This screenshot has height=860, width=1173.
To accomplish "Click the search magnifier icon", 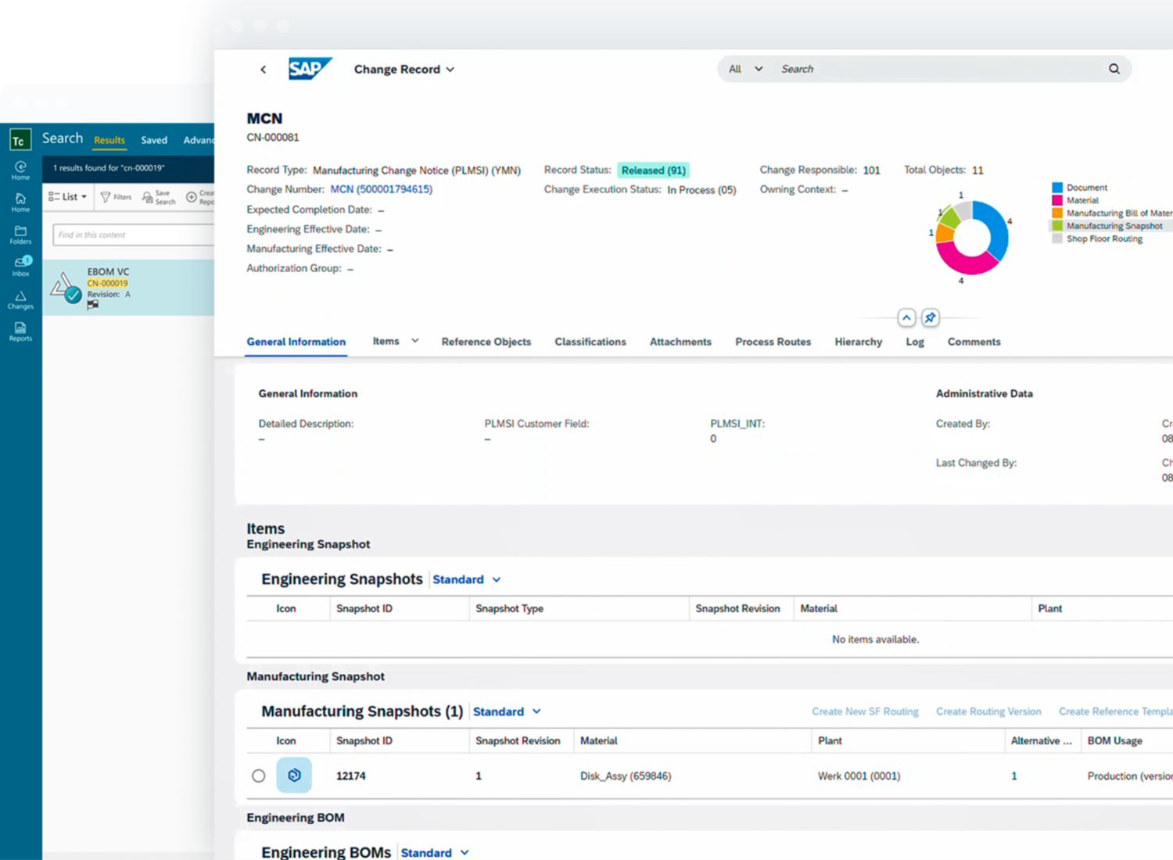I will 1114,69.
